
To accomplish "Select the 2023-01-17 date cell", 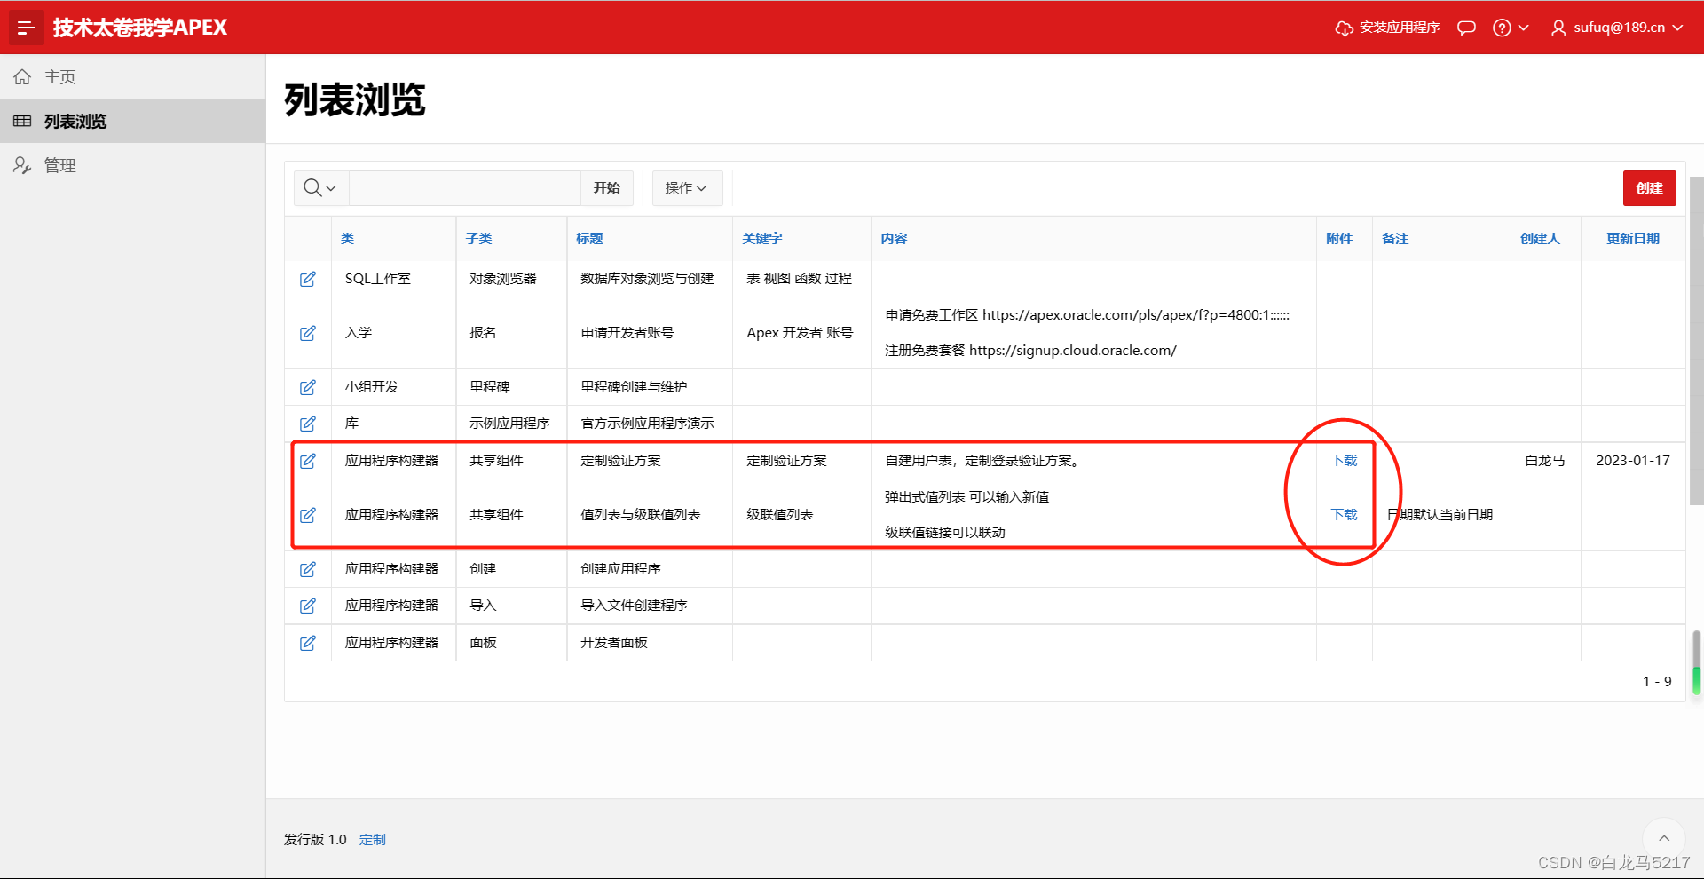I will [x=1633, y=461].
